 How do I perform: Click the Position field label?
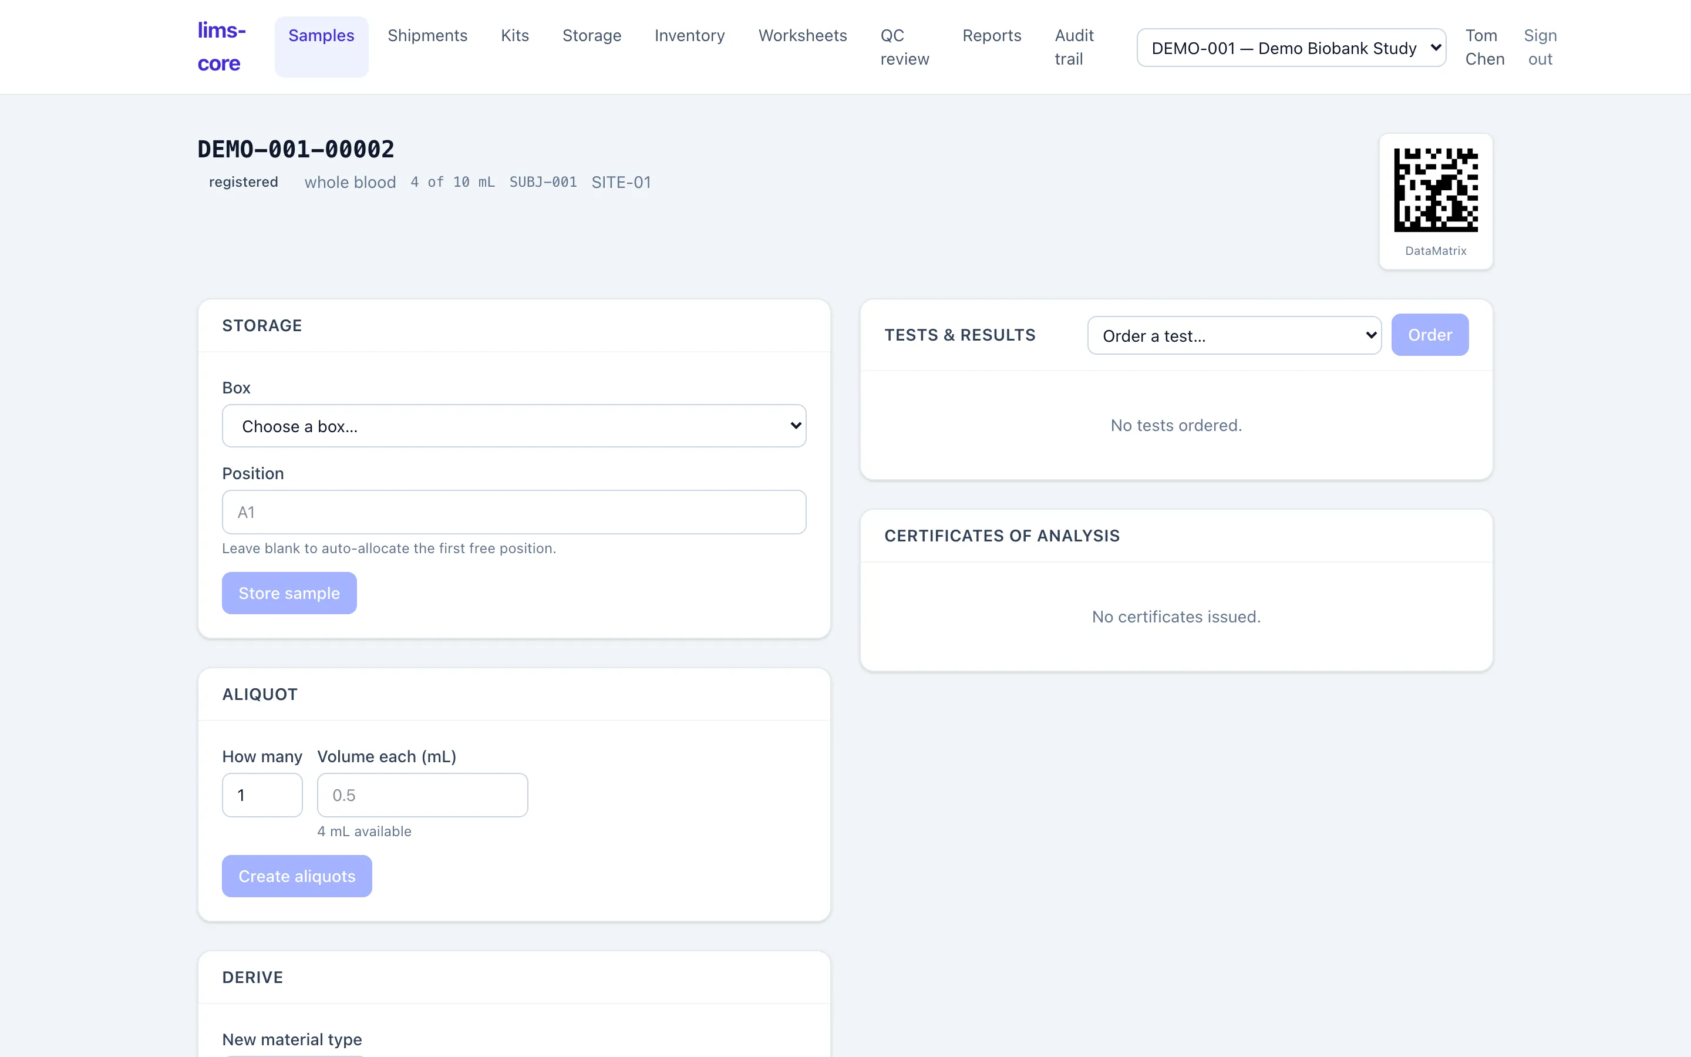(253, 474)
